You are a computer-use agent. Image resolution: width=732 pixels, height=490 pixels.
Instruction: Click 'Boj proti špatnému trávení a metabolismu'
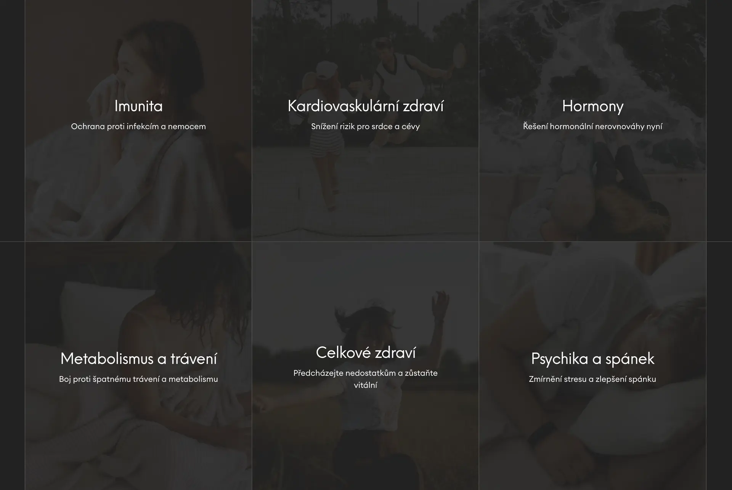tap(138, 379)
